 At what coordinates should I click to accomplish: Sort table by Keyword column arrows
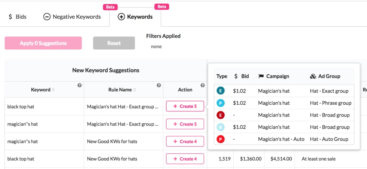(x=53, y=90)
